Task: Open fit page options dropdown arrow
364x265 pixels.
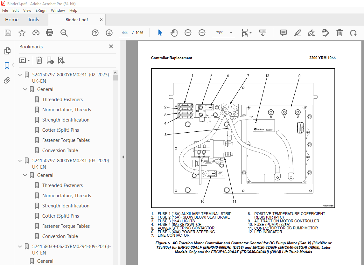Action: point(250,33)
